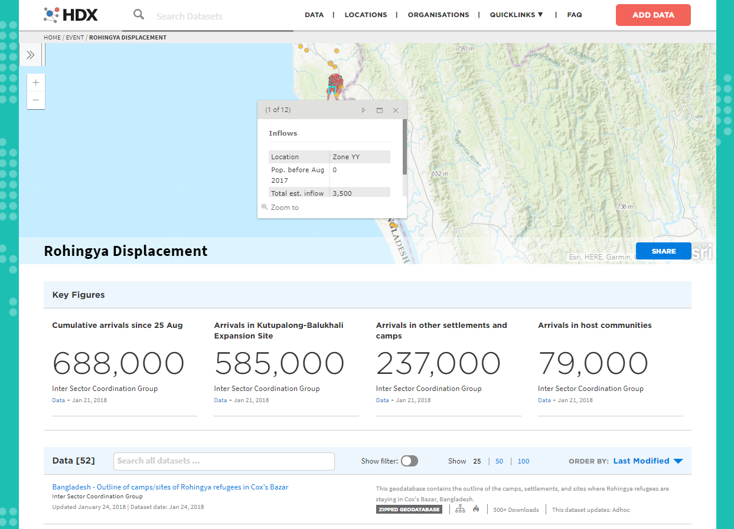The width and height of the screenshot is (734, 529).
Task: Open the Order By Last Modified dropdown
Action: 648,461
